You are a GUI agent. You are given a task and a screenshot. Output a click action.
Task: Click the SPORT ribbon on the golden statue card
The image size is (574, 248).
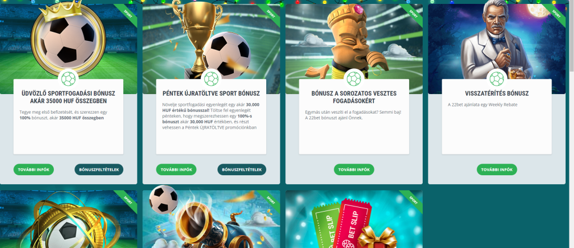tap(413, 14)
